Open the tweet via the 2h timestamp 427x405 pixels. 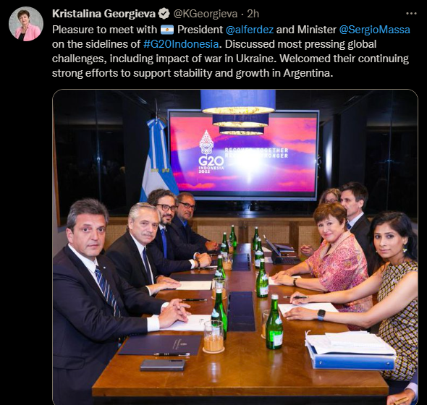(x=253, y=14)
